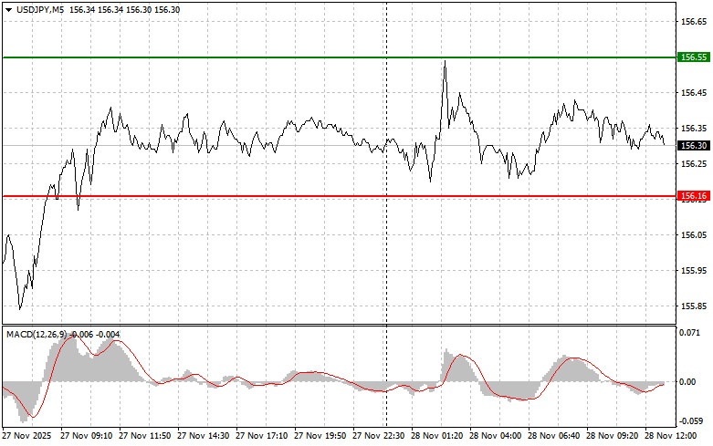
Task: Click the 0.00 MACD scale value
Action: point(687,382)
